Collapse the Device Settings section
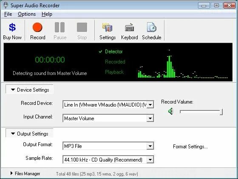Viewport: 238px width, 179px height. 30,90
